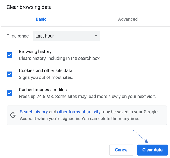Click the Cancel button
The width and height of the screenshot is (170, 158).
122,150
